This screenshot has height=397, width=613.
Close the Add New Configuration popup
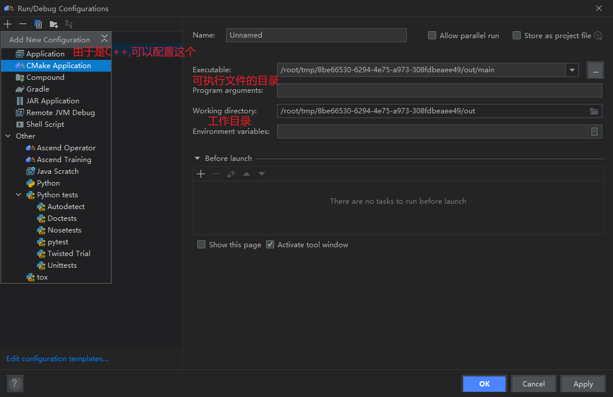tap(105, 38)
